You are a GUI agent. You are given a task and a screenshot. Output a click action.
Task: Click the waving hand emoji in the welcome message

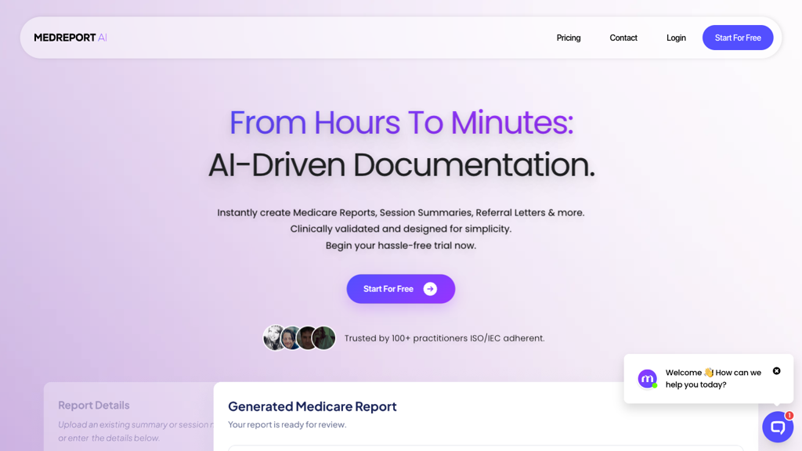point(709,372)
